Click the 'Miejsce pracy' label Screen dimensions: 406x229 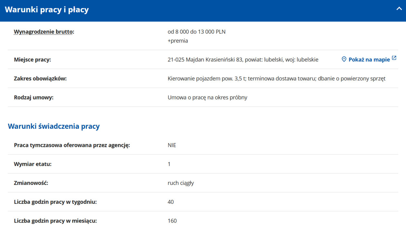[x=32, y=60]
